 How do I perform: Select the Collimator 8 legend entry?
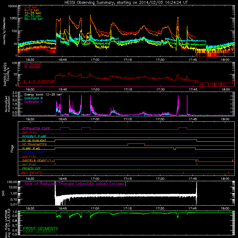[x=33, y=98]
